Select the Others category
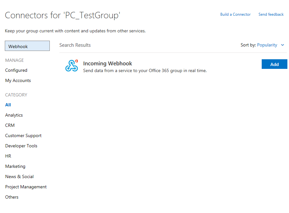The width and height of the screenshot is (289, 213). (12, 197)
